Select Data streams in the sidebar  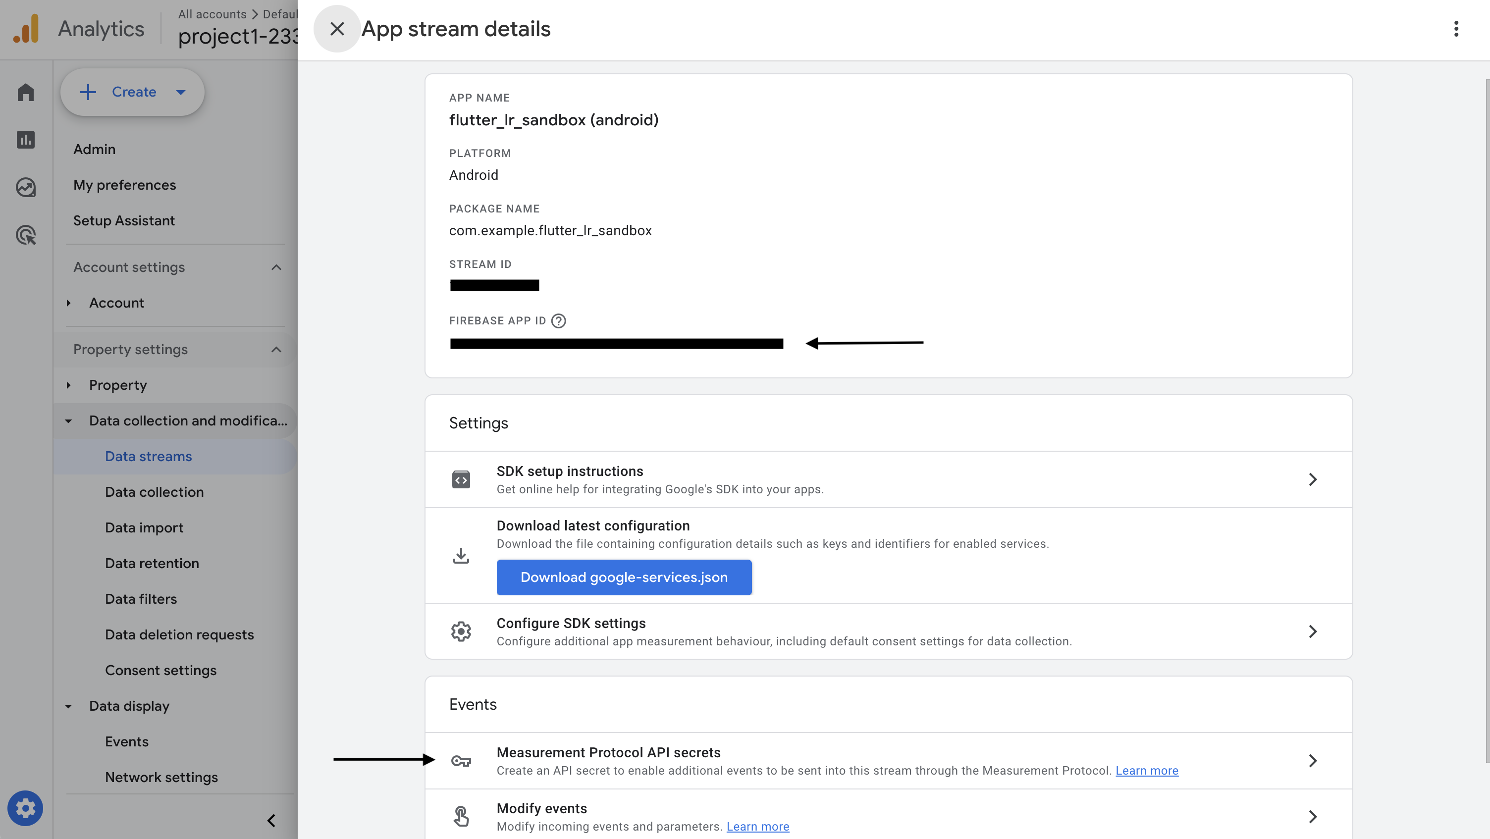[148, 456]
